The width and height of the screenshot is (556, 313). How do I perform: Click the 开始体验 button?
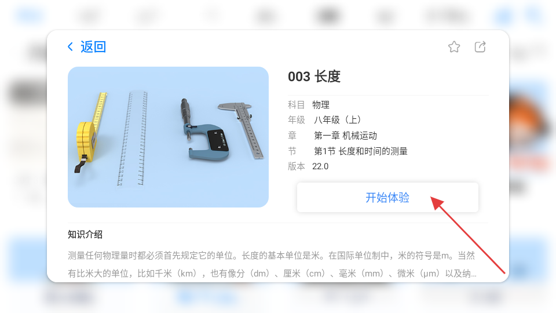coord(387,197)
